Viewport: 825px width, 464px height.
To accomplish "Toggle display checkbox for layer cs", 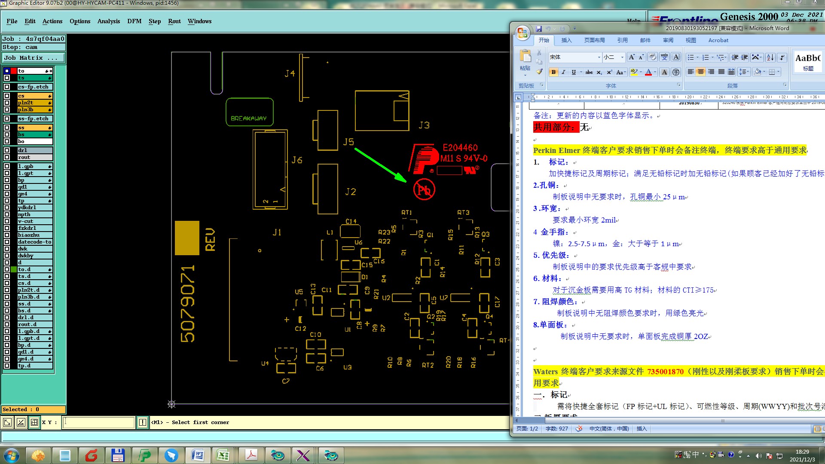I will [7, 96].
